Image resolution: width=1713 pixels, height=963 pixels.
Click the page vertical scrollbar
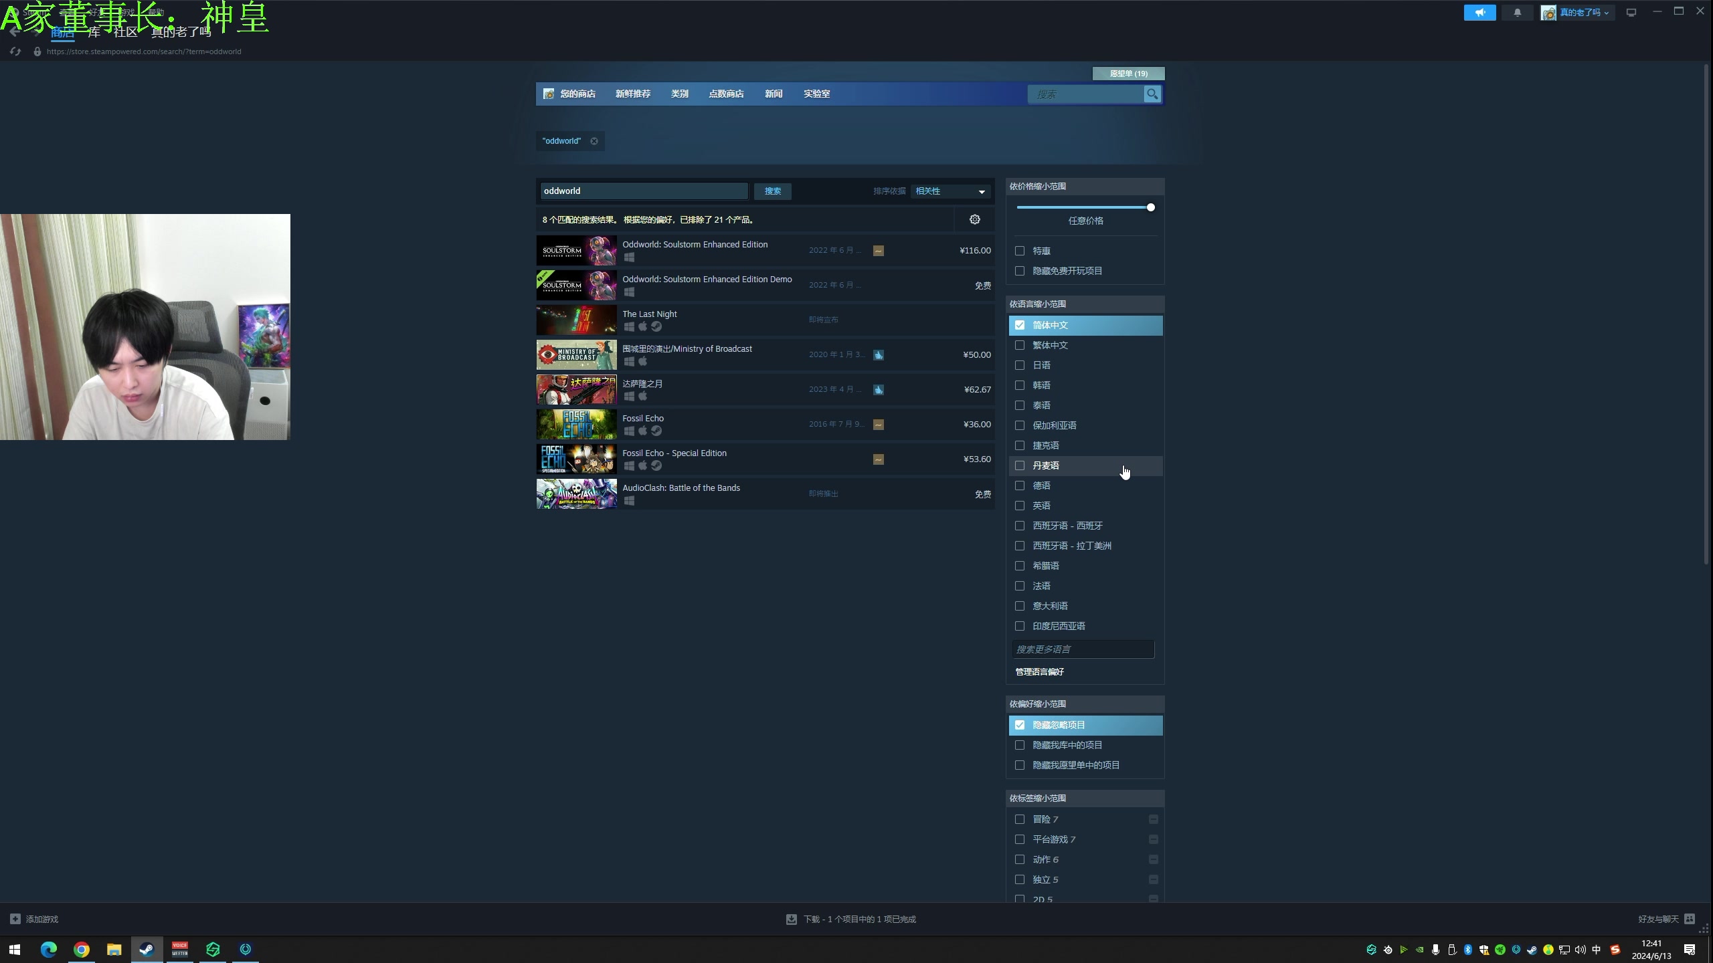coord(1708,314)
